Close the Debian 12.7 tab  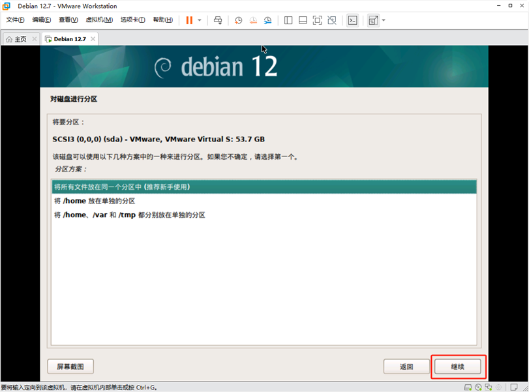[93, 39]
